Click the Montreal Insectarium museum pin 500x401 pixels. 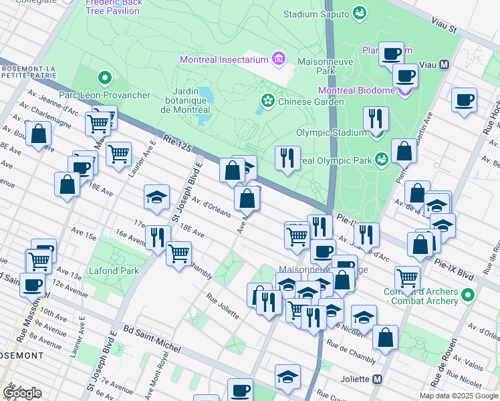pyautogui.click(x=279, y=59)
